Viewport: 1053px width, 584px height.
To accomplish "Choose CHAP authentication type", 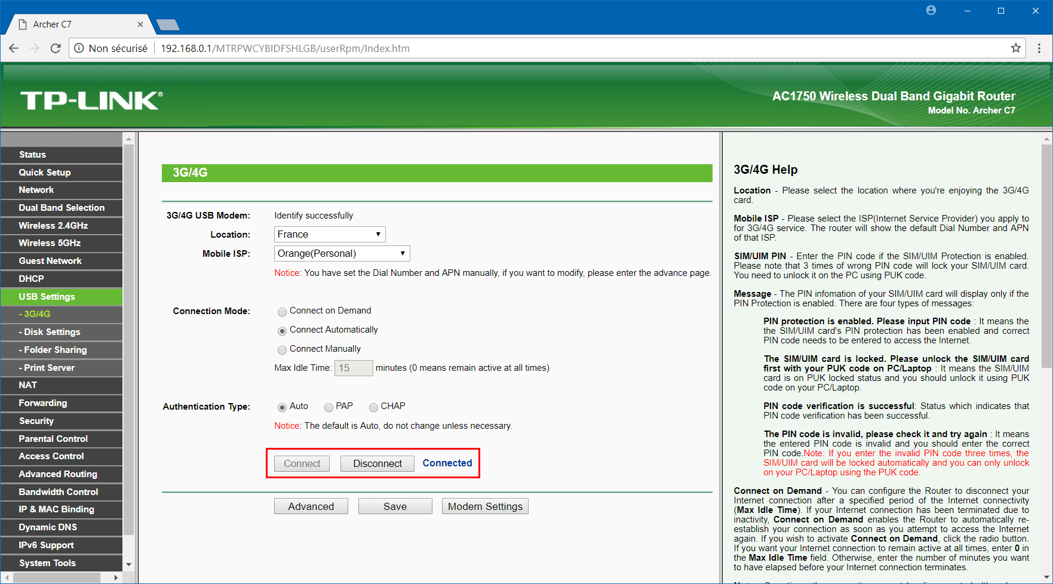I will point(373,407).
